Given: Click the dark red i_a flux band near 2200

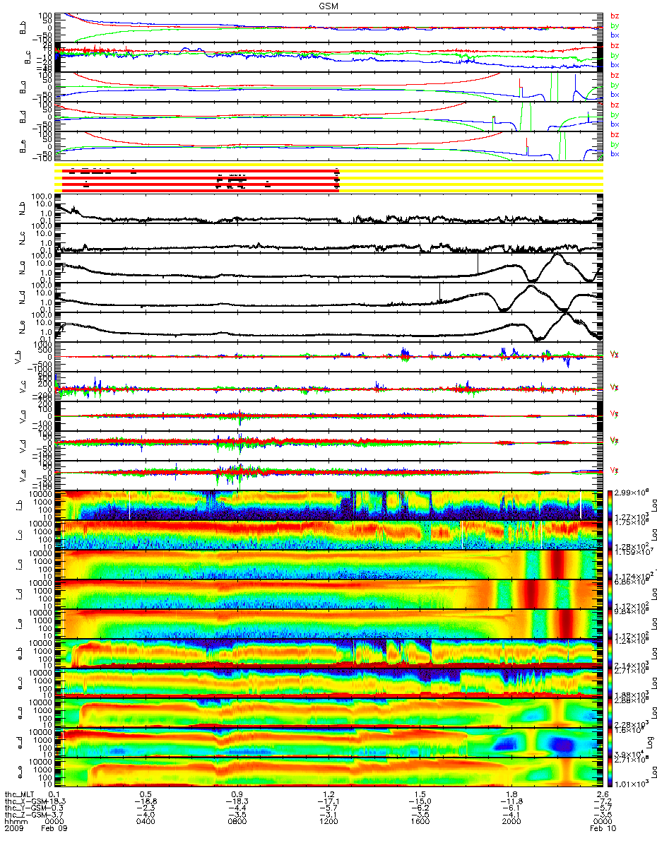Looking at the screenshot, I should tap(556, 565).
